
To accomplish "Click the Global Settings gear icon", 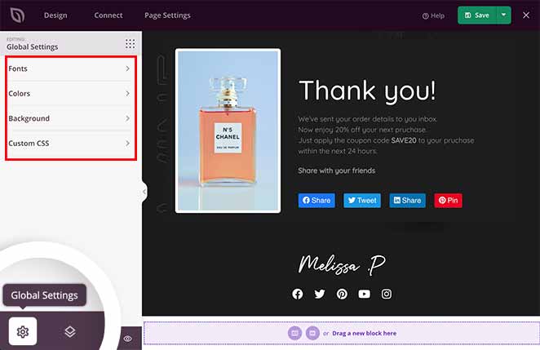I will pos(23,331).
